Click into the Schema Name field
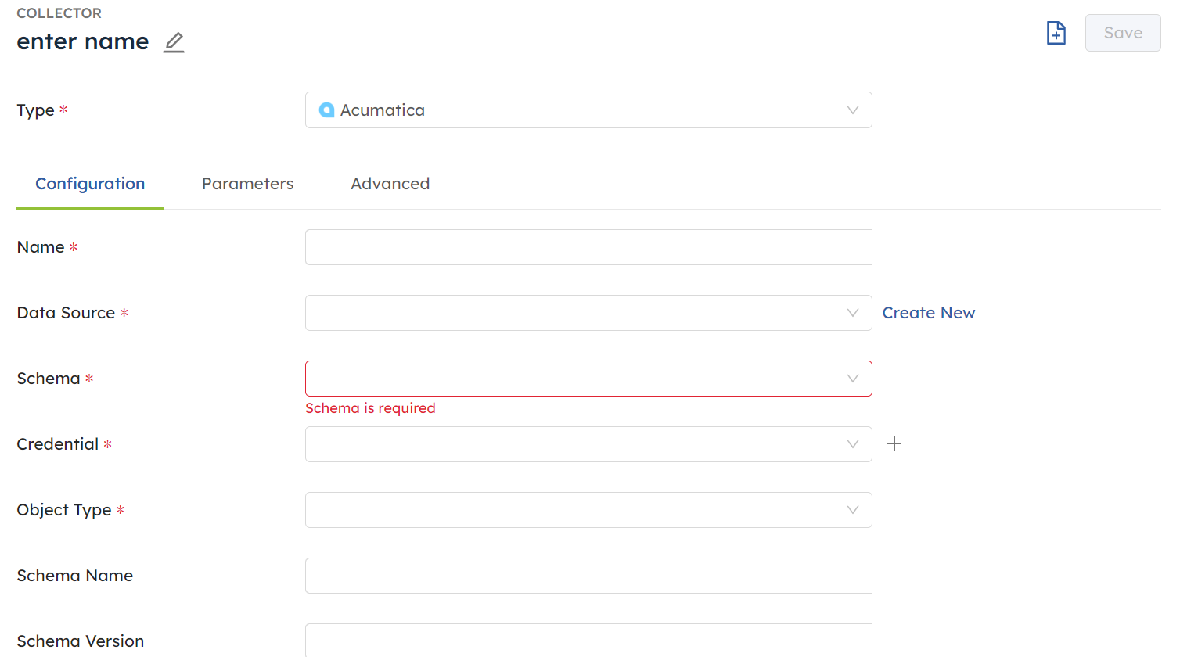The width and height of the screenshot is (1180, 657). pos(588,576)
